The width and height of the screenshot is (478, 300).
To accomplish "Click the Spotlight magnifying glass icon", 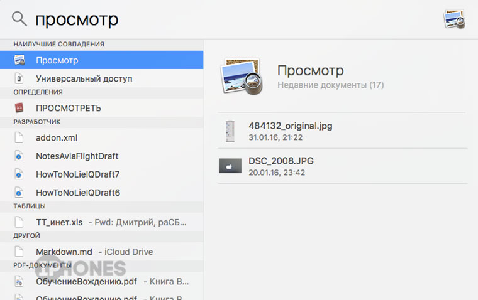I will point(19,19).
